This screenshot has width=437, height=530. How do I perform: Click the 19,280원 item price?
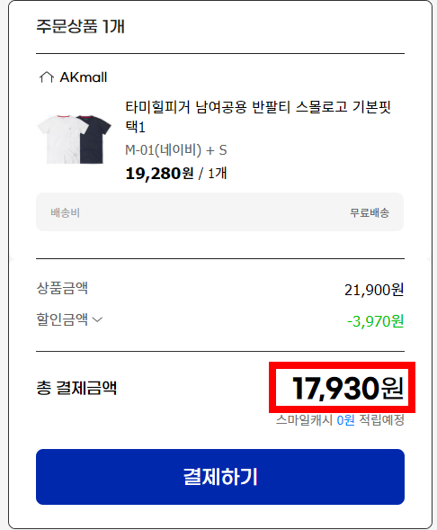[159, 174]
